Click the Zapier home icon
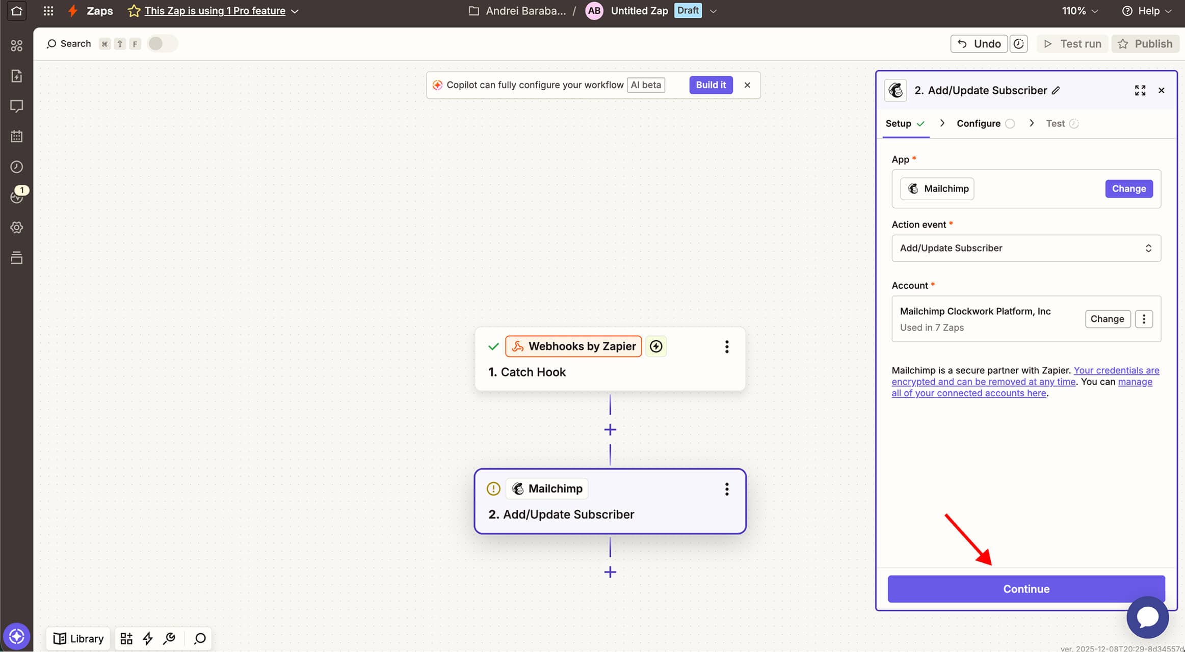1185x652 pixels. [x=16, y=11]
